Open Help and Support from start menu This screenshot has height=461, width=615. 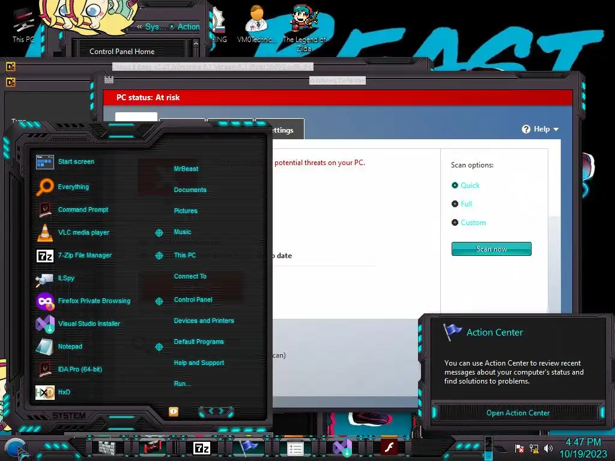click(199, 363)
